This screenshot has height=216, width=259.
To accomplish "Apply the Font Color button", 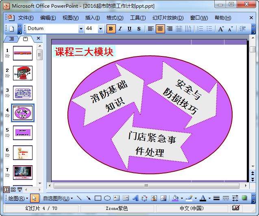I will click(203, 198).
